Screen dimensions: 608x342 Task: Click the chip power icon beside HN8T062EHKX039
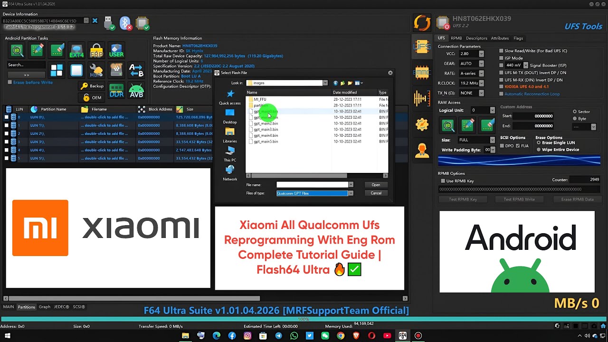pyautogui.click(x=443, y=23)
